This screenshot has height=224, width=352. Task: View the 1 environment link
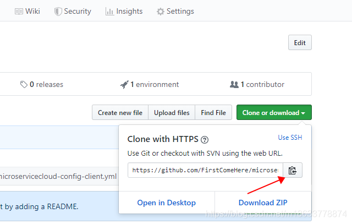pyautogui.click(x=150, y=84)
